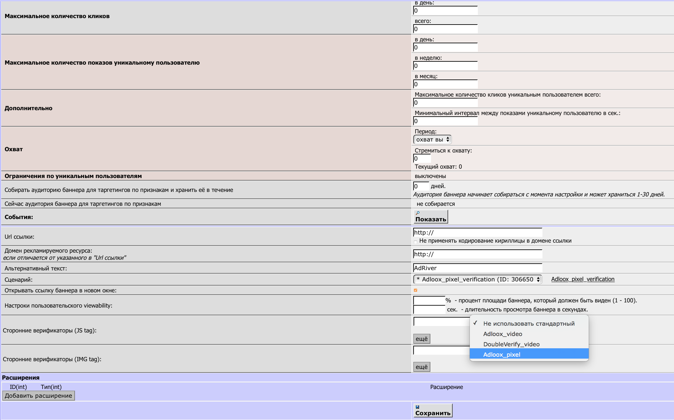Click the magnifier icon on Показать button
Image resolution: width=674 pixels, height=420 pixels.
417,213
